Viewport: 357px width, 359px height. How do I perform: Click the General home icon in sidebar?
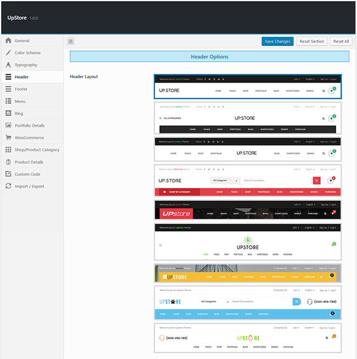point(8,41)
